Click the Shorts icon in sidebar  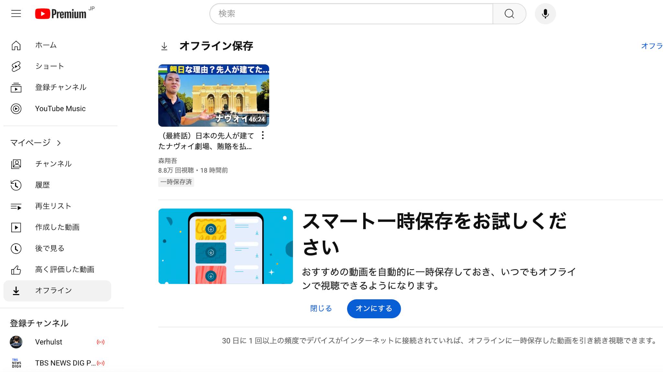(17, 66)
